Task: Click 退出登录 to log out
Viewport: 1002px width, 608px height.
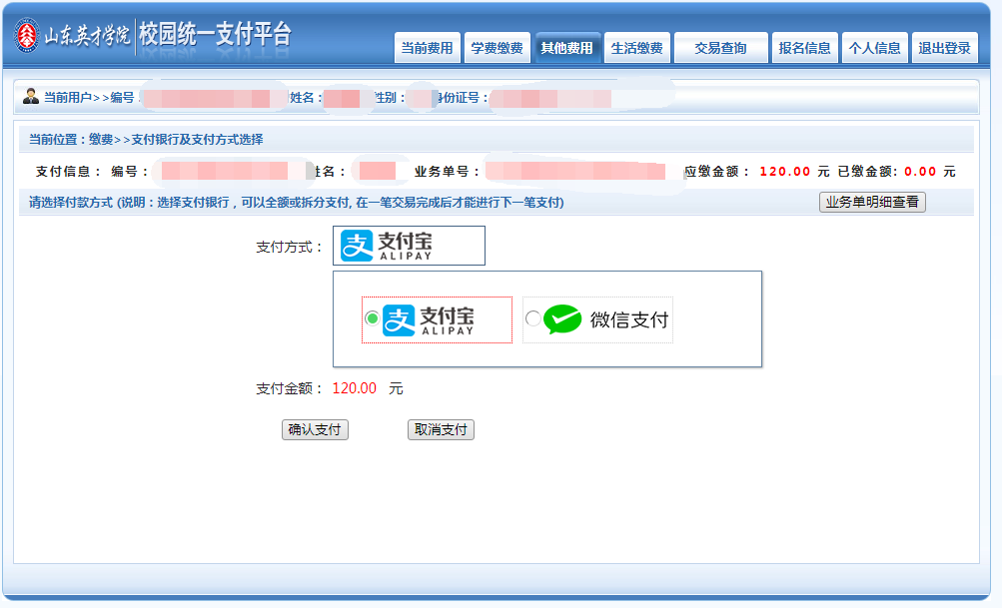Action: click(944, 48)
